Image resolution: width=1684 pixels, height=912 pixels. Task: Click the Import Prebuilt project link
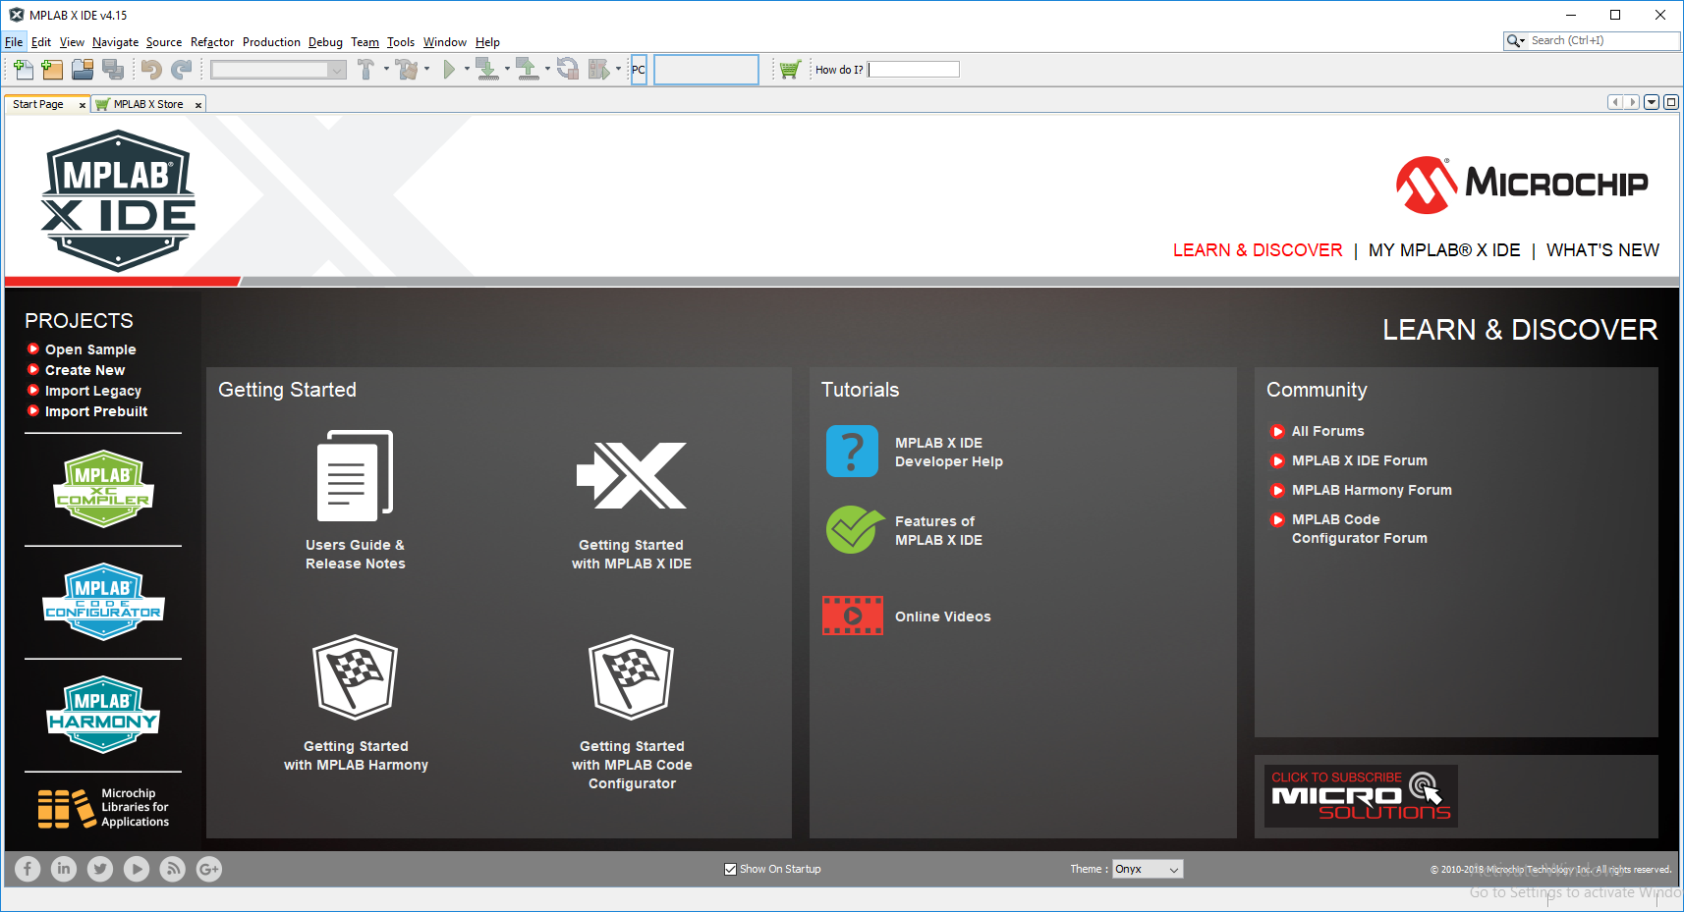coord(96,411)
